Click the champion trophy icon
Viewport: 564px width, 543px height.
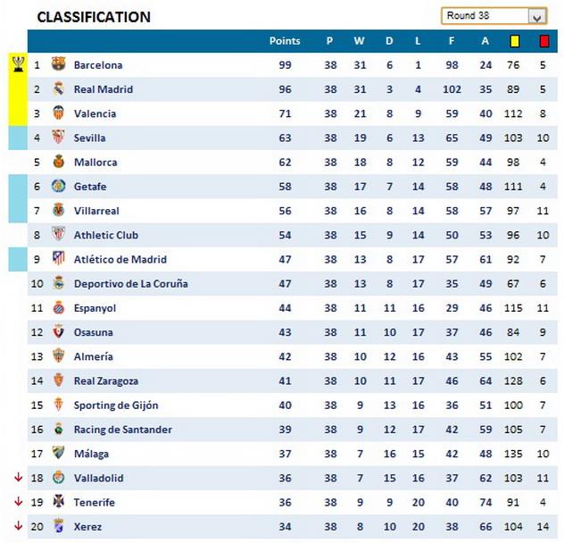pos(18,63)
